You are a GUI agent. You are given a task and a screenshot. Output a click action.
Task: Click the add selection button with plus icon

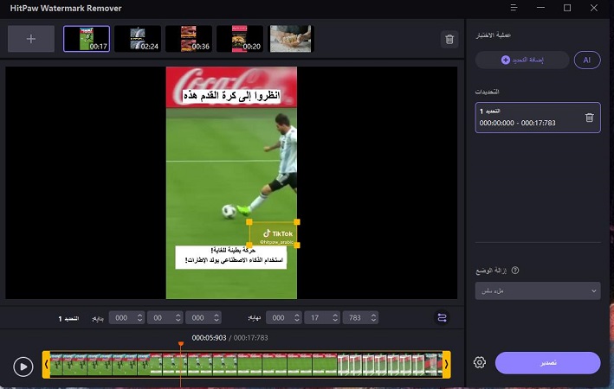522,61
